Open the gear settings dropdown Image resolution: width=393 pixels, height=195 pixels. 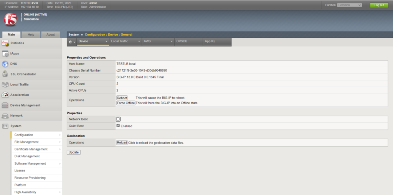72,42
